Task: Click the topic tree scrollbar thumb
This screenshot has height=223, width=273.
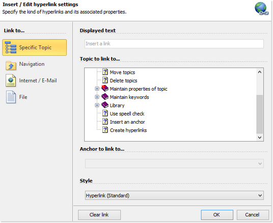Action: click(x=260, y=115)
